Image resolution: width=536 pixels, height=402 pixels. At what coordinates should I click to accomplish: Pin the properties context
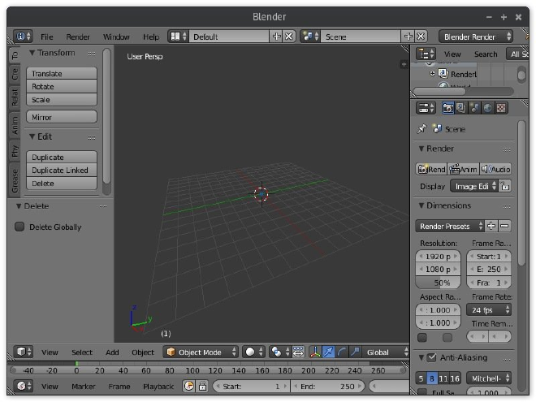pyautogui.click(x=421, y=129)
